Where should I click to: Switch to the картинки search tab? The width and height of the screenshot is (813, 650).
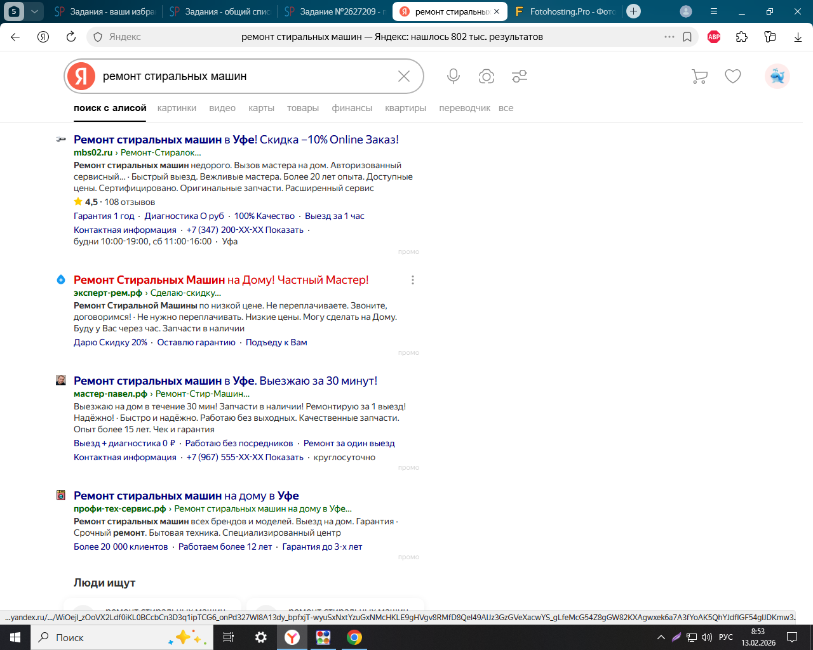(177, 108)
